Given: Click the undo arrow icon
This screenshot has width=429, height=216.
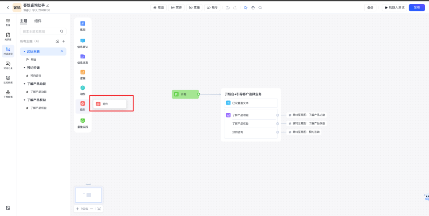Looking at the screenshot, I should [x=227, y=8].
